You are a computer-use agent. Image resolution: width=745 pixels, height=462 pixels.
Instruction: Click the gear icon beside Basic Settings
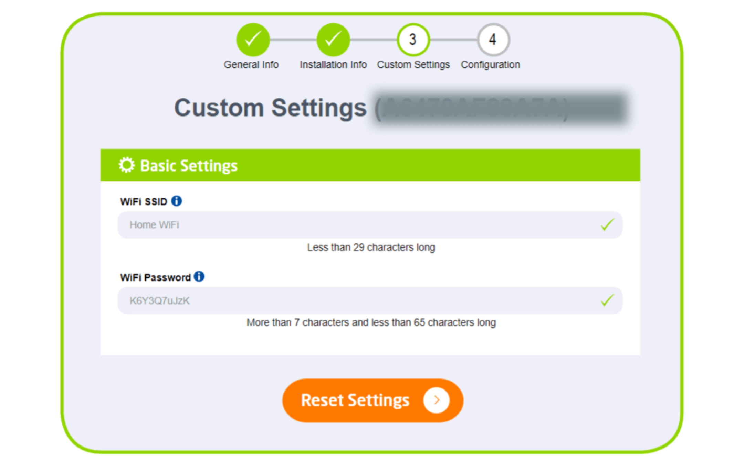(x=127, y=165)
